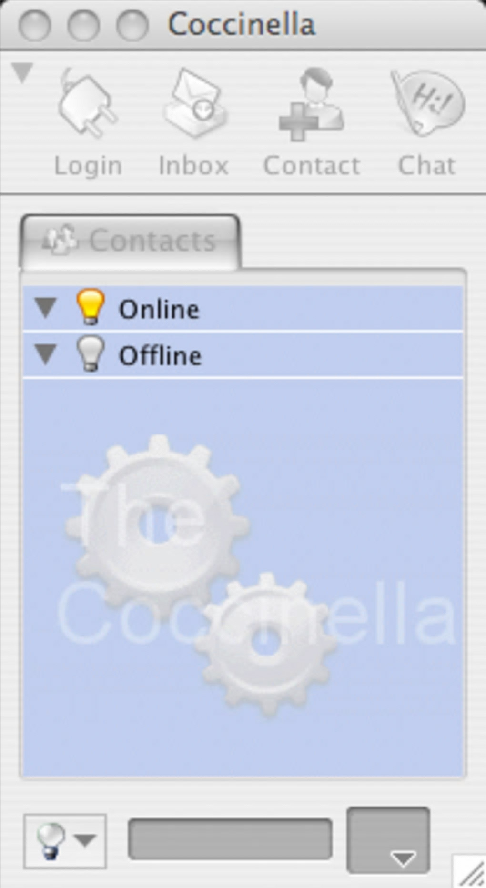Click the Chat toolbar label
Viewport: 486px width, 888px height.
tap(427, 166)
